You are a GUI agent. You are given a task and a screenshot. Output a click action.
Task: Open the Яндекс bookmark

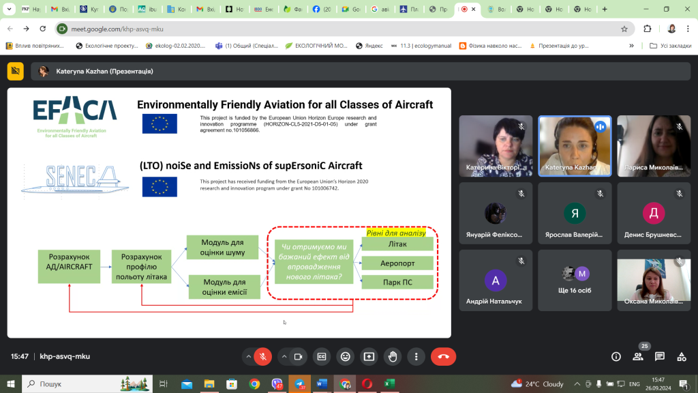[x=368, y=46]
